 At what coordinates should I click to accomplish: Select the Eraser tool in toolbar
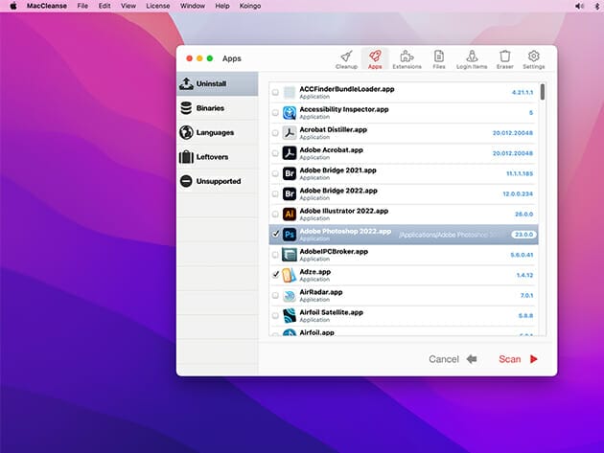[504, 59]
